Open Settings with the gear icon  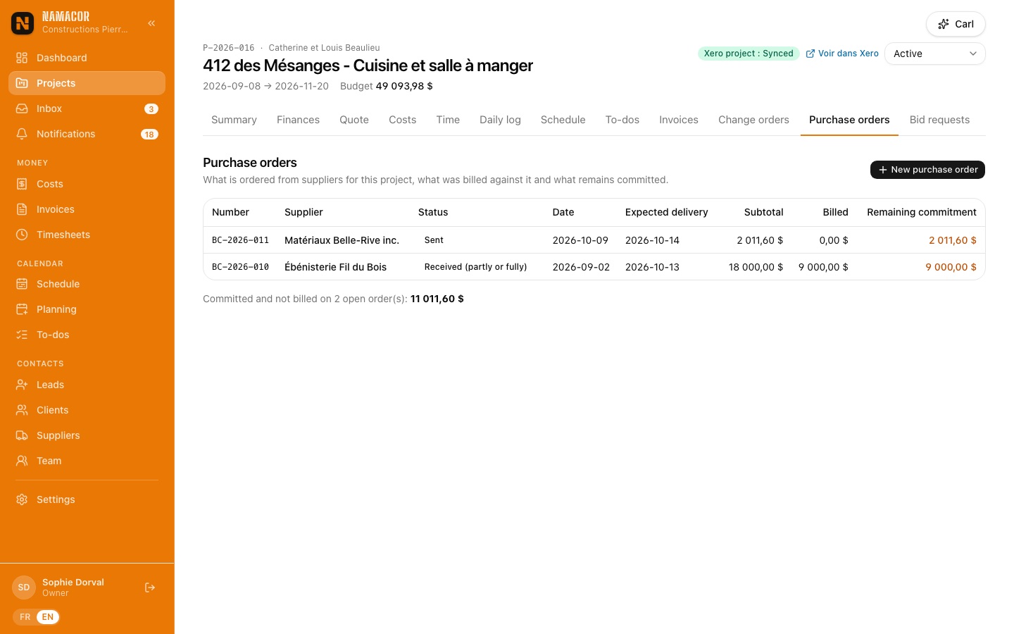click(x=22, y=499)
